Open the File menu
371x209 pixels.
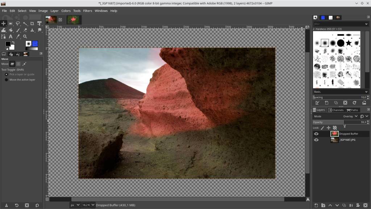tap(4, 11)
